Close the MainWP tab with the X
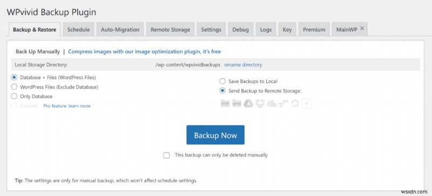 (x=362, y=29)
